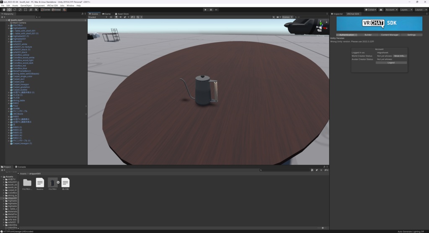429x233 pixels.
Task: Click the Project search field
Action: (x=284, y=170)
